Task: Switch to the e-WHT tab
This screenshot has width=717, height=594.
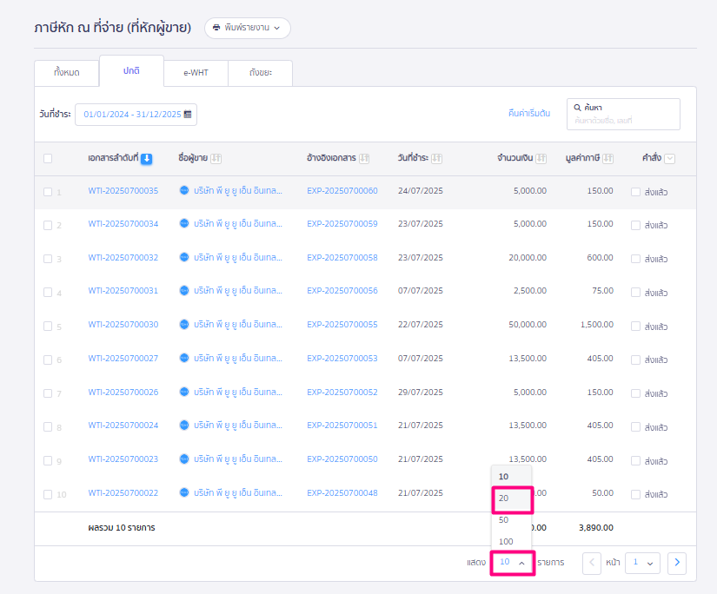Action: pyautogui.click(x=196, y=73)
